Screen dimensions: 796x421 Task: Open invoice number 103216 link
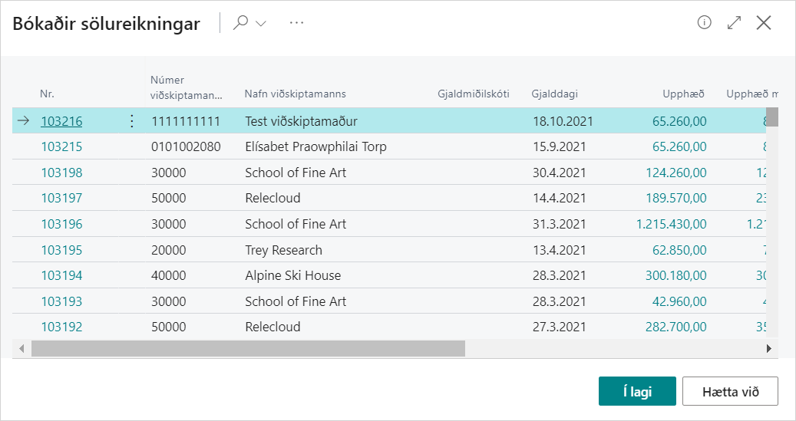[x=61, y=121]
